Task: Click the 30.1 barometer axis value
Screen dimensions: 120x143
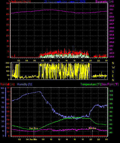Action: coord(112,10)
